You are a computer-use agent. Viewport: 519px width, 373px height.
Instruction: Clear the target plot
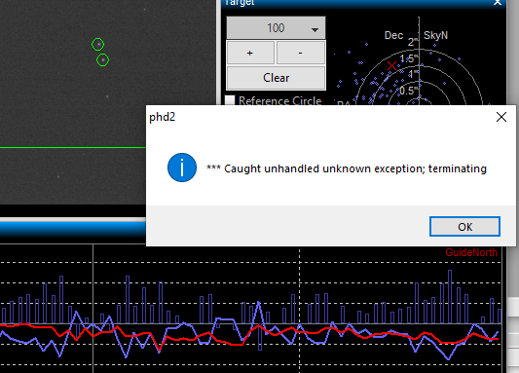coord(276,78)
